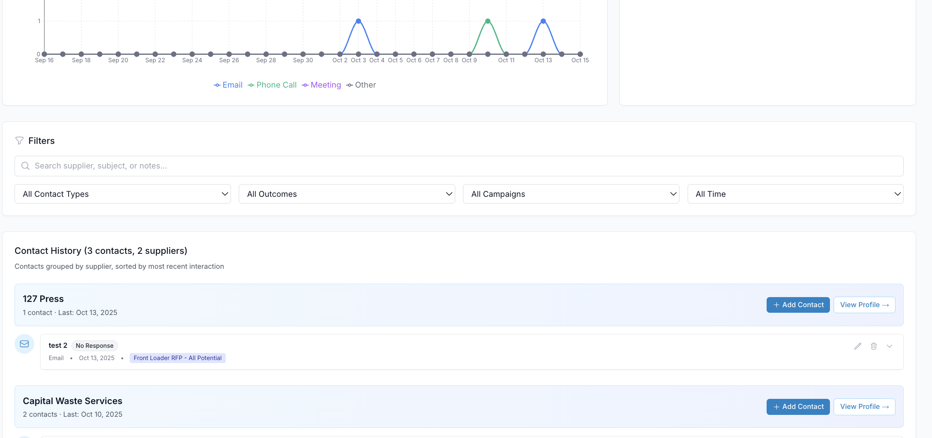932x438 pixels.
Task: Expand the test 2 contact details chevron
Action: (890, 346)
